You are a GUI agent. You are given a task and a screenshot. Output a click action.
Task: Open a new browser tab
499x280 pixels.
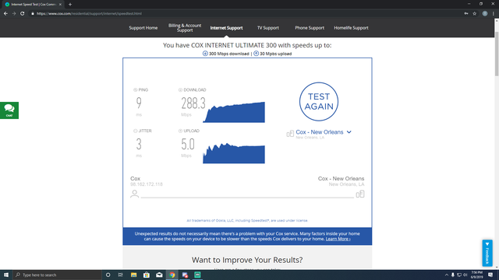70,5
